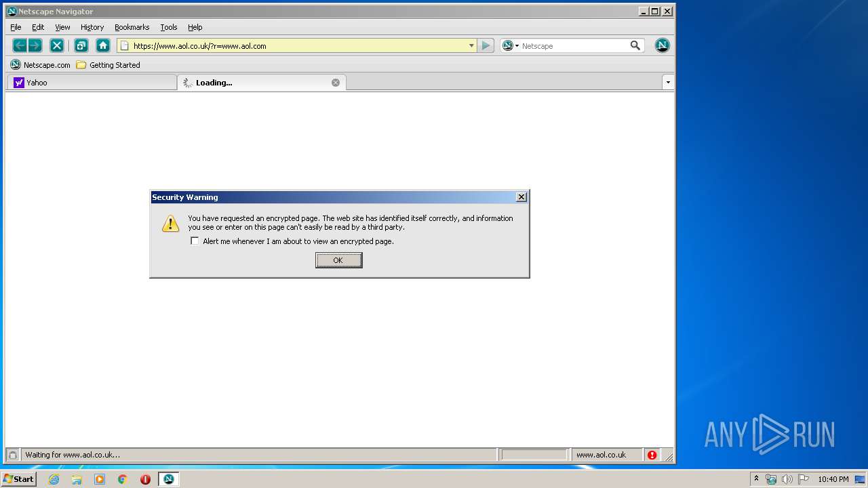
Task: Open Internet Explorer from the taskbar
Action: tap(54, 479)
